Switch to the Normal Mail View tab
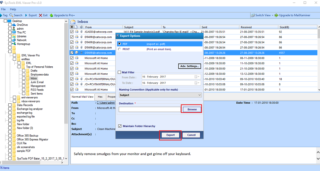320x171 pixels. (83, 97)
